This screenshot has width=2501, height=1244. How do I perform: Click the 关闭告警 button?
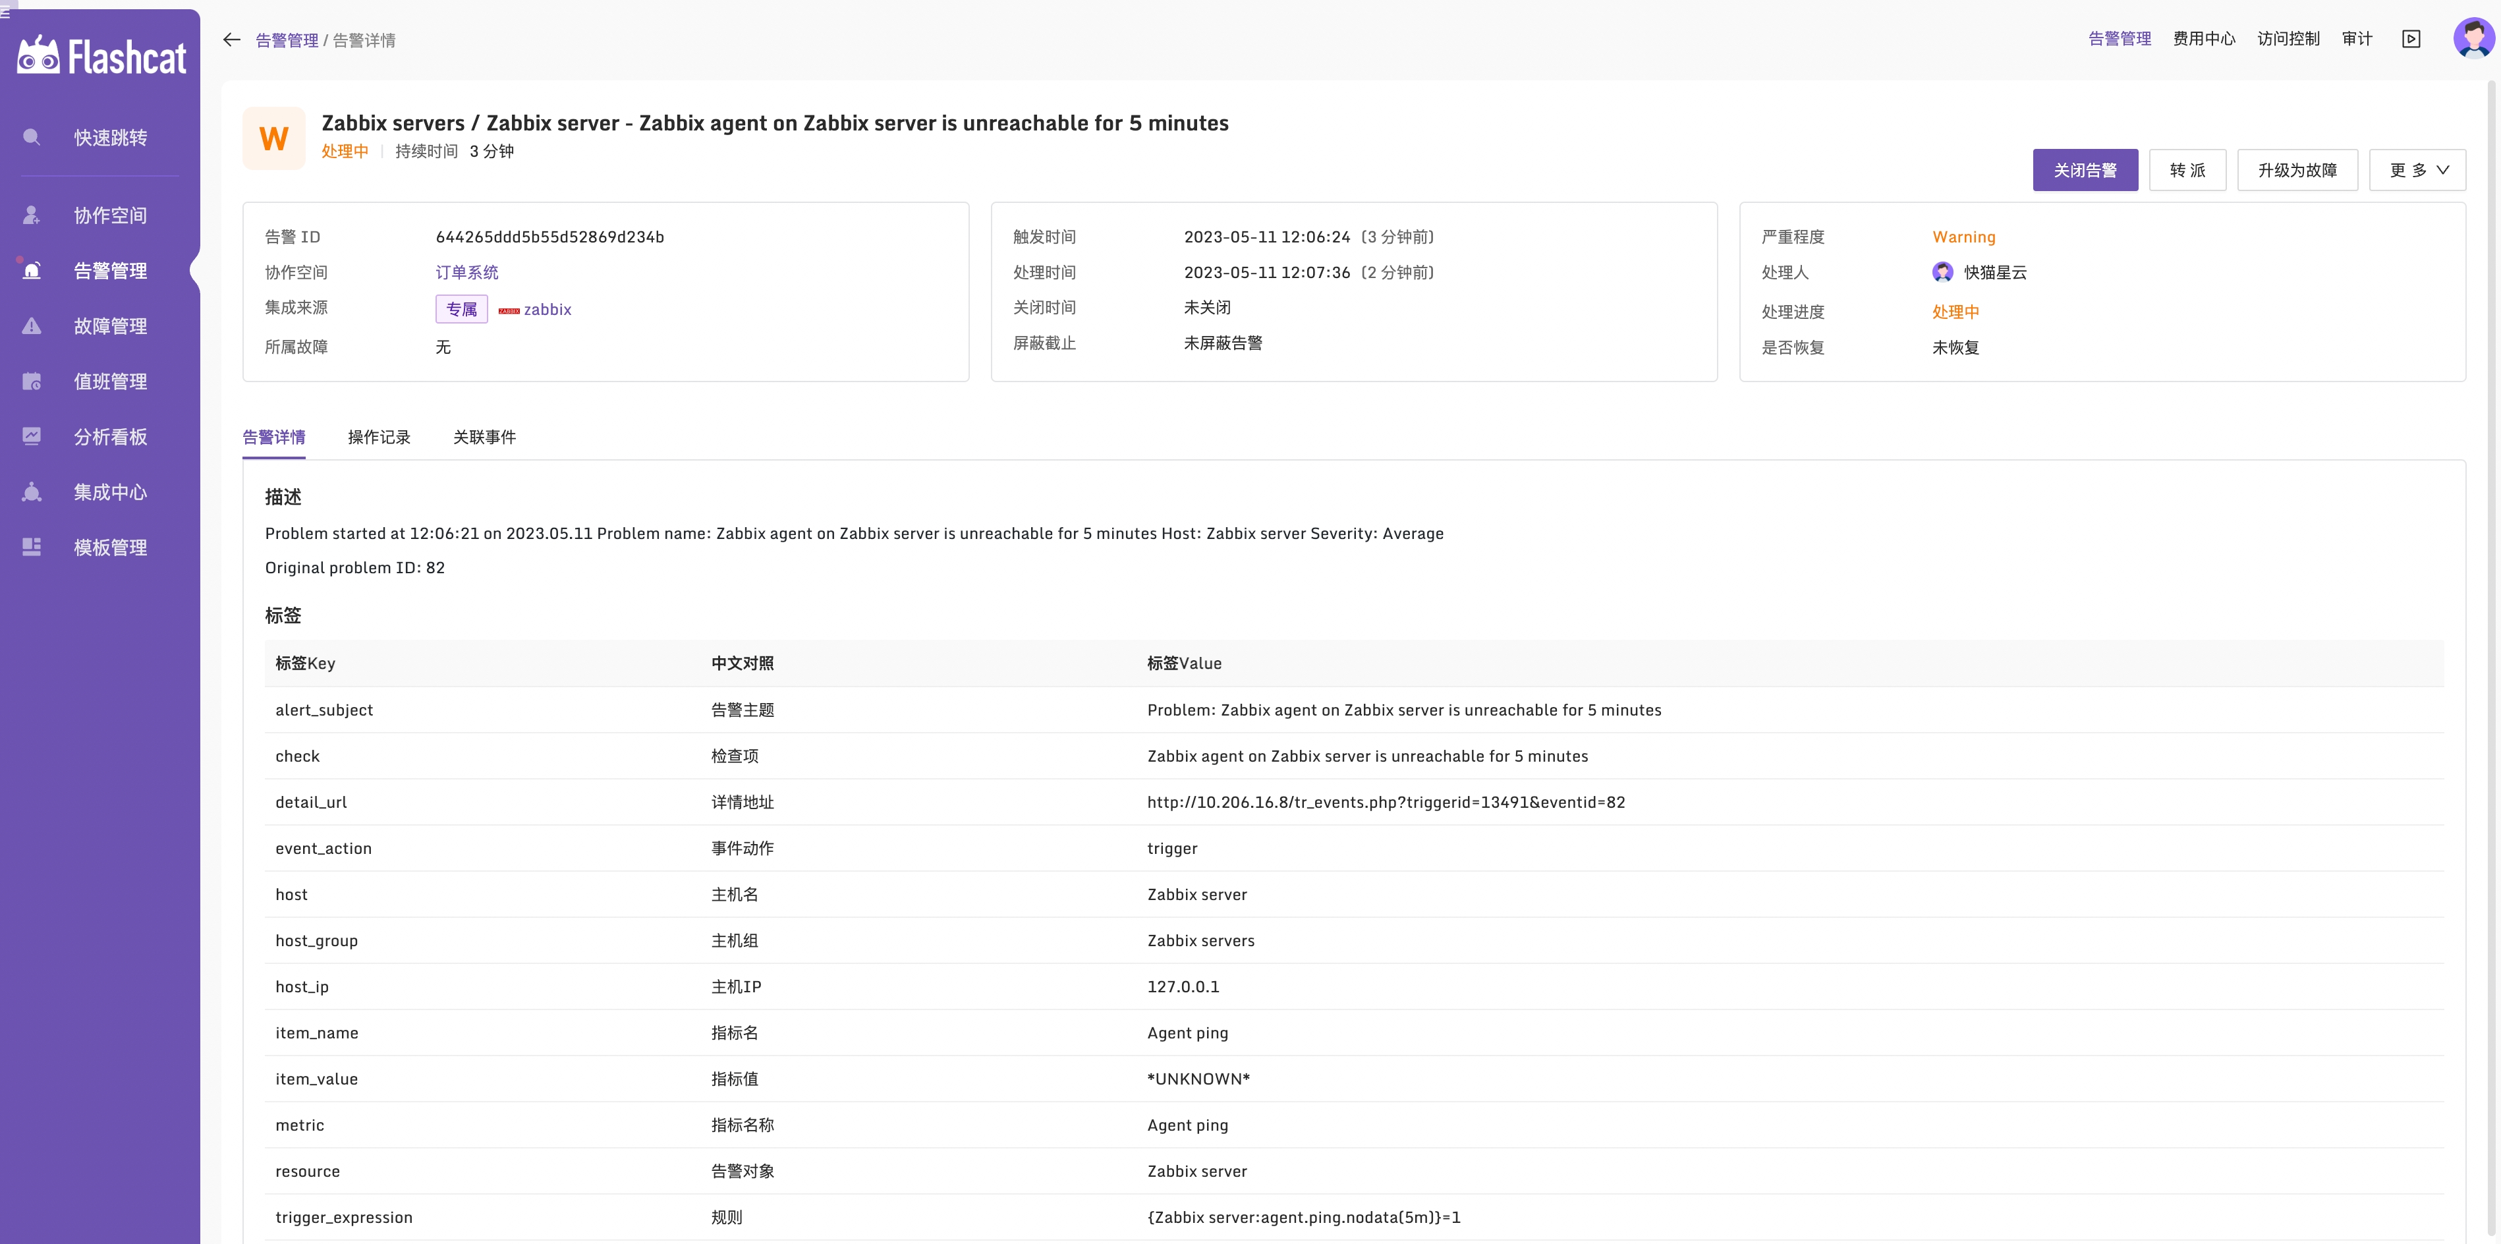2085,169
